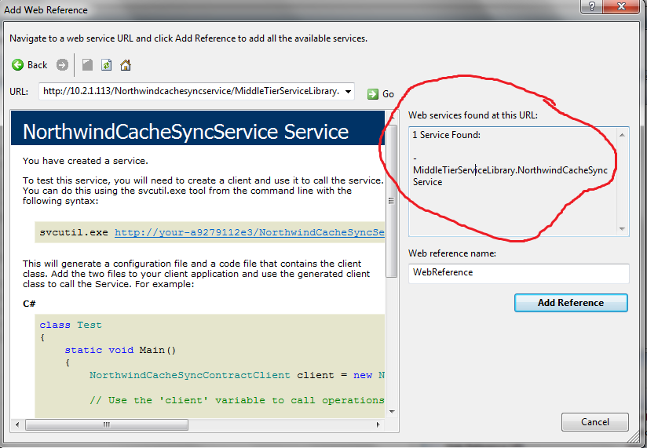This screenshot has width=647, height=448.
Task: Click the browser pane scroll down arrow
Action: click(392, 412)
